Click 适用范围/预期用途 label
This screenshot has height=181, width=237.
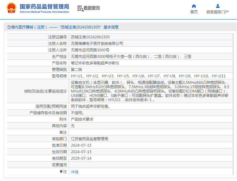(51, 106)
